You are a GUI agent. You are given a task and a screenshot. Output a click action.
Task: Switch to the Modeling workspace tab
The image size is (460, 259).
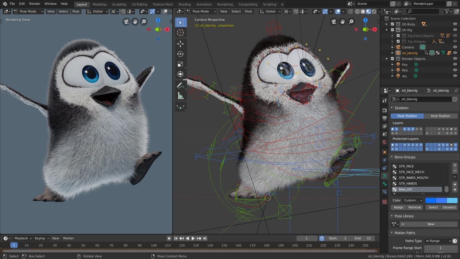pos(99,4)
